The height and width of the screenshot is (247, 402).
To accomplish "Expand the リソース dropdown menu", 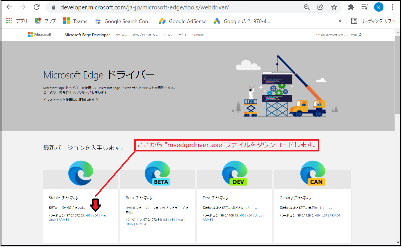I will click(x=121, y=35).
